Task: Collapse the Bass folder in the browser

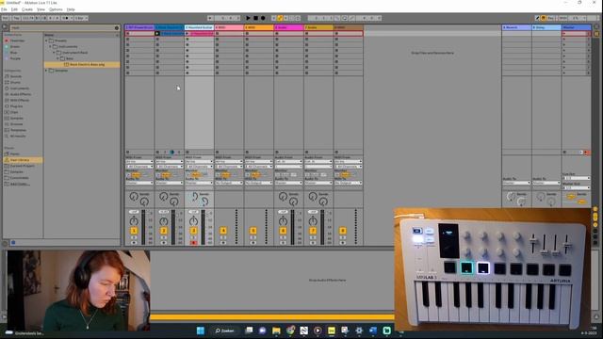Action: pyautogui.click(x=58, y=58)
